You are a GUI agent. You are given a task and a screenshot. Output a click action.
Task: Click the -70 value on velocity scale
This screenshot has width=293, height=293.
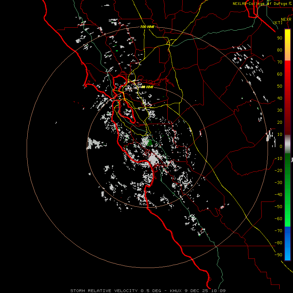point(278,231)
